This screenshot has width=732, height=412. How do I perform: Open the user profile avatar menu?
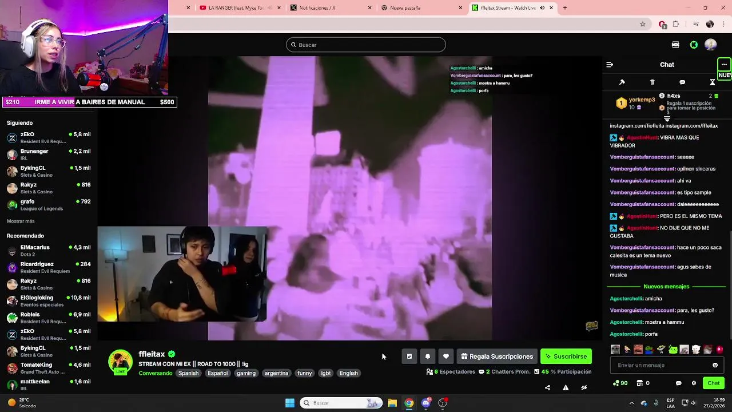(x=711, y=45)
